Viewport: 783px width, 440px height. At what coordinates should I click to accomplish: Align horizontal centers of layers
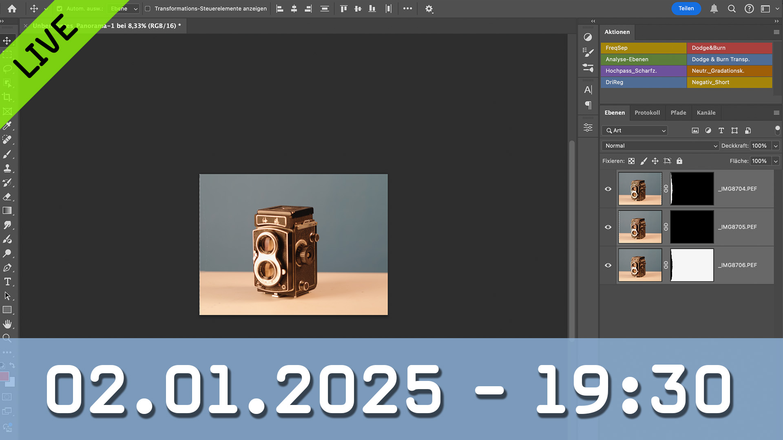tap(294, 9)
